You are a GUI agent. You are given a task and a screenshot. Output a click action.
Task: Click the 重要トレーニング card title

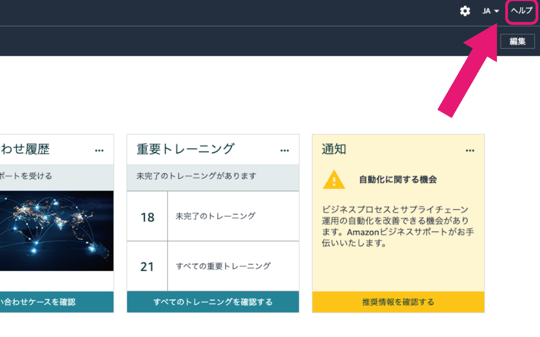coord(184,149)
